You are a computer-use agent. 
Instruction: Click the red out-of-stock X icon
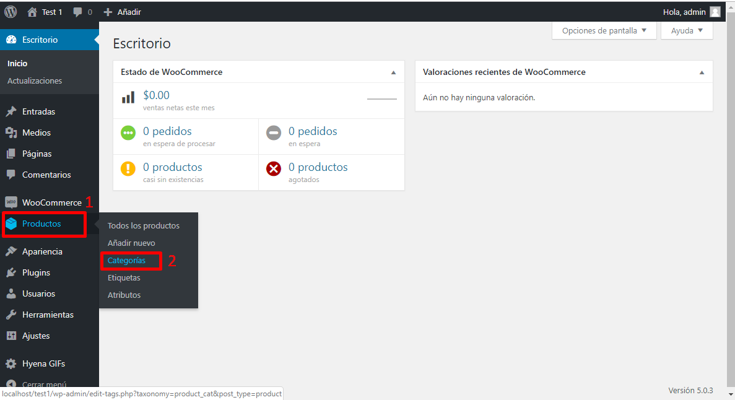click(274, 169)
